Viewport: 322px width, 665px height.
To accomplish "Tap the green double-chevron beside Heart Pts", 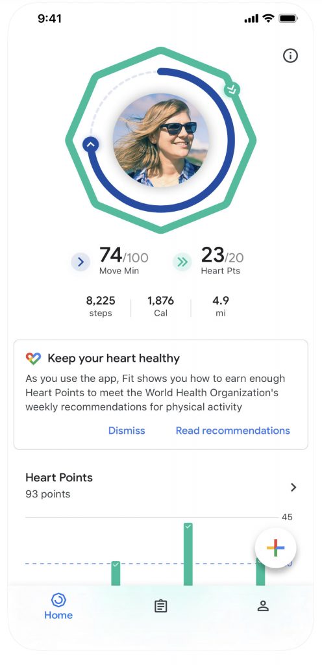I will coord(182,263).
